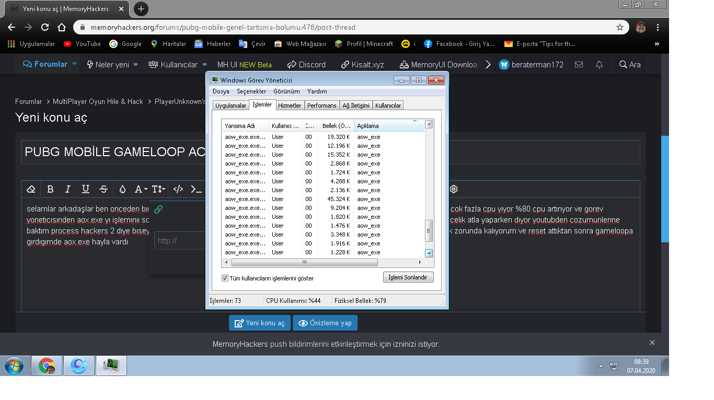Image resolution: width=714 pixels, height=400 pixels.
Task: Select the process row using 45.324 K
Action: pyautogui.click(x=323, y=199)
